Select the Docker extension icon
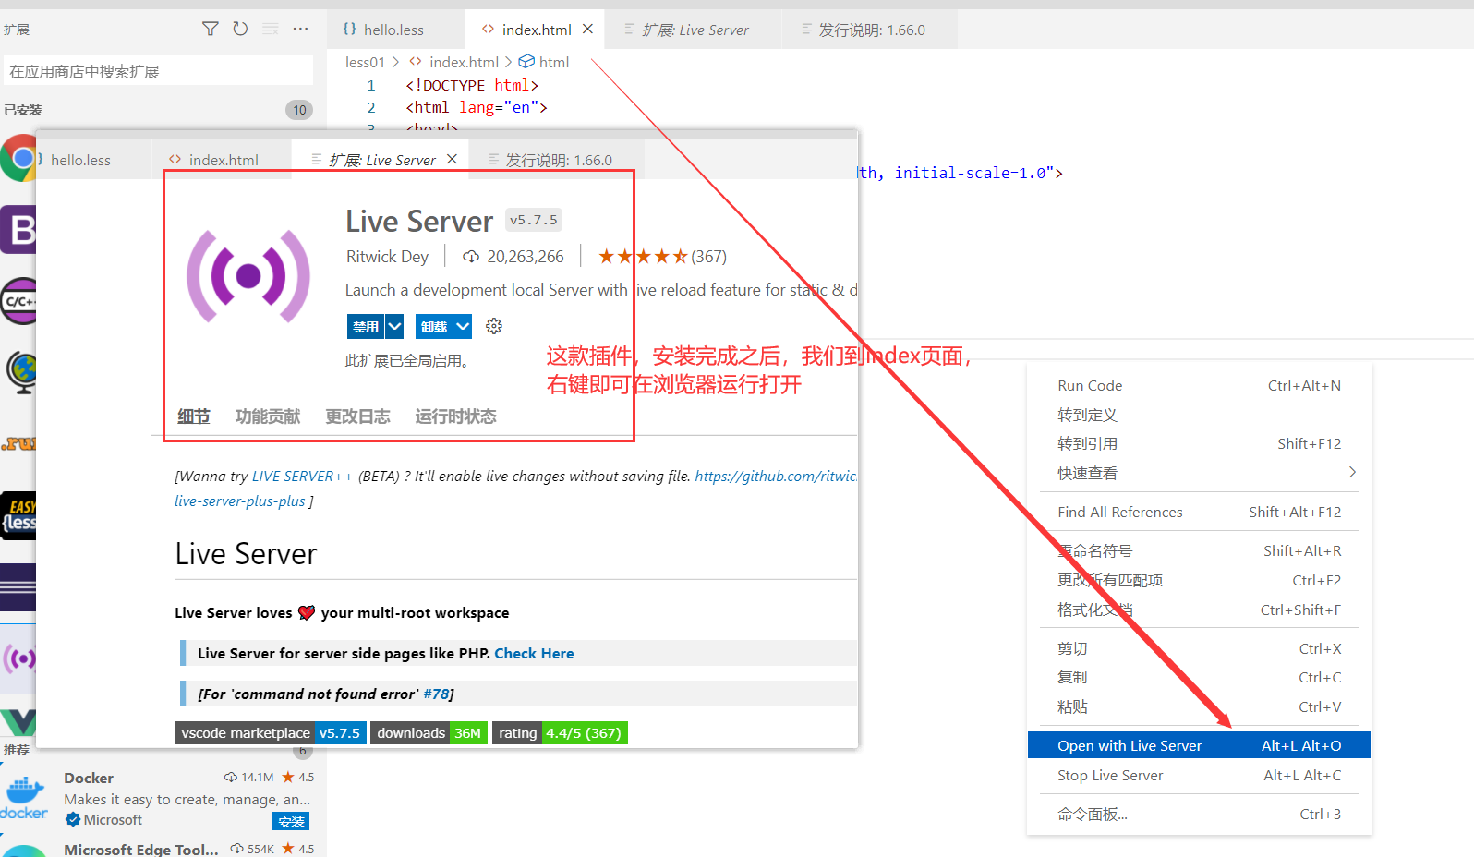1474x857 pixels. (x=24, y=798)
